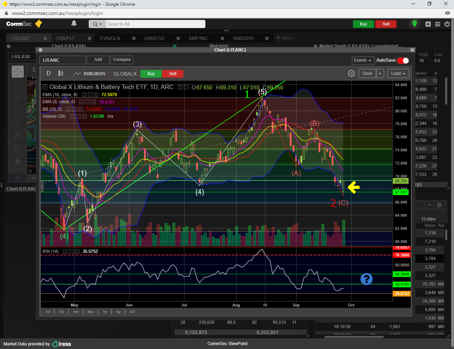
Task: Open the Load dropdown
Action: point(398,73)
